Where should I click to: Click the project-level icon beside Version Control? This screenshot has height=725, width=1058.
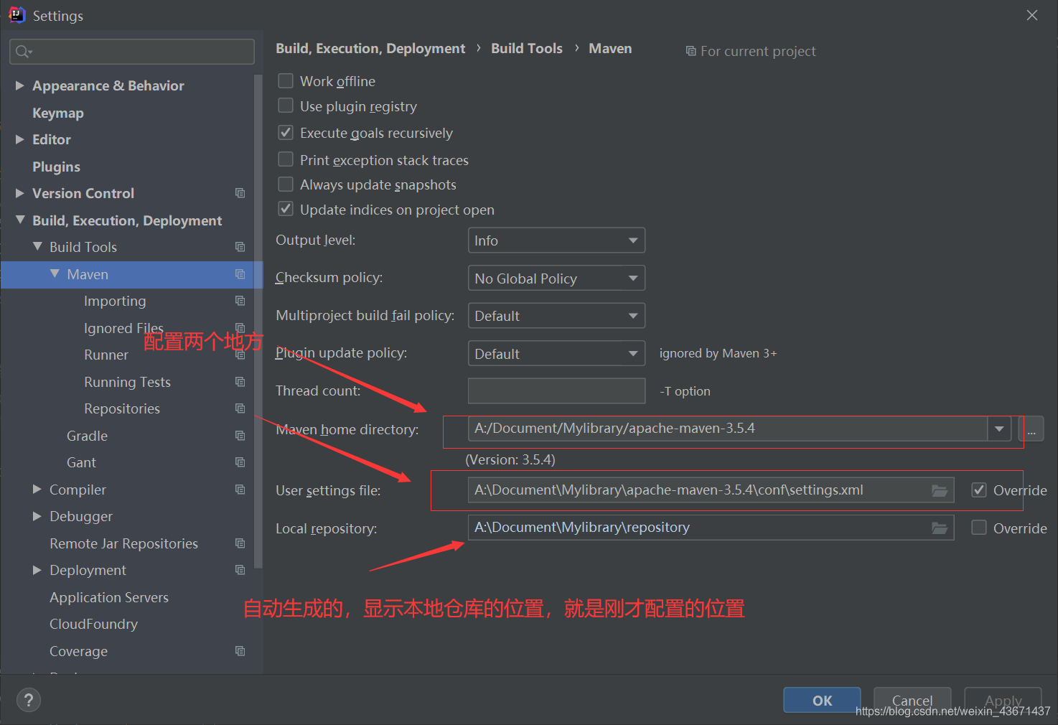[240, 193]
